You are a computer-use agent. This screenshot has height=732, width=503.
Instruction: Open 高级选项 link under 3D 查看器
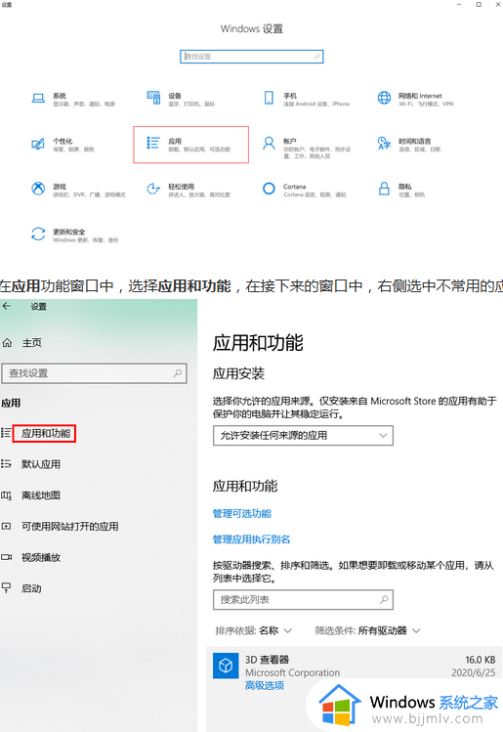click(x=265, y=685)
